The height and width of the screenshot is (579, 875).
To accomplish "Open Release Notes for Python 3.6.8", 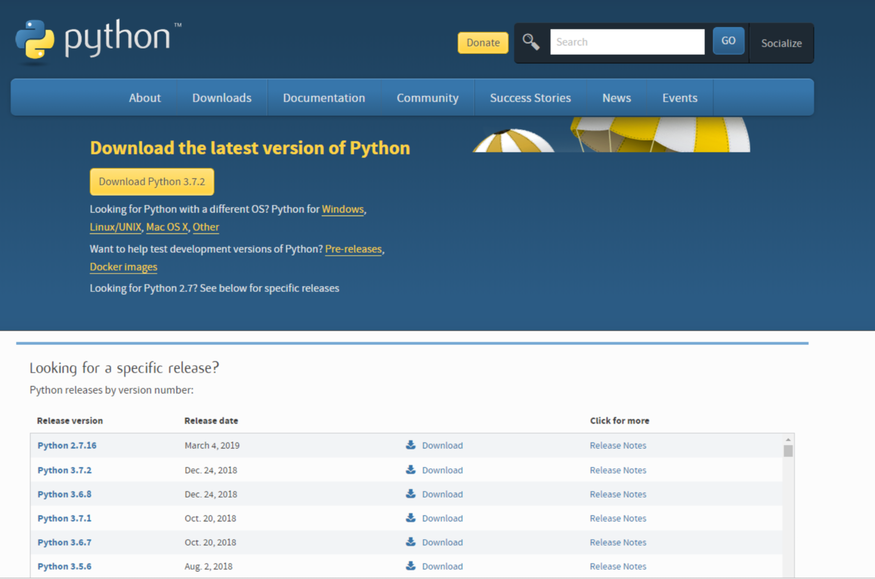I will click(618, 494).
